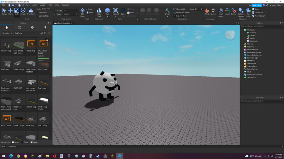Switch to the VIEW ribbon tab
This screenshot has height=159, width=284.
pyautogui.click(x=57, y=5)
